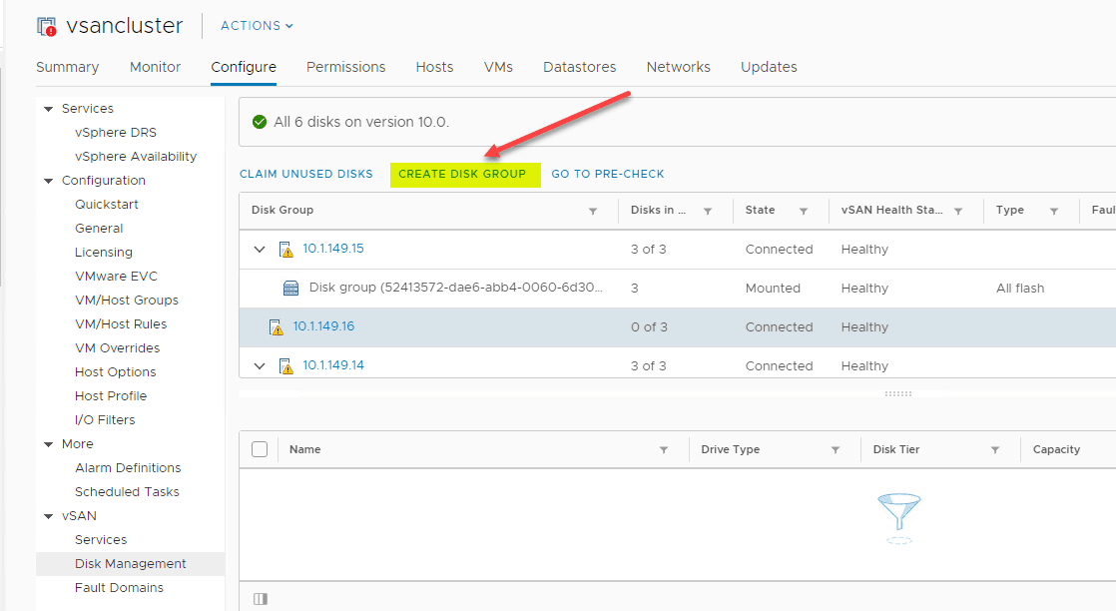Open the Datastores tab

pos(579,67)
